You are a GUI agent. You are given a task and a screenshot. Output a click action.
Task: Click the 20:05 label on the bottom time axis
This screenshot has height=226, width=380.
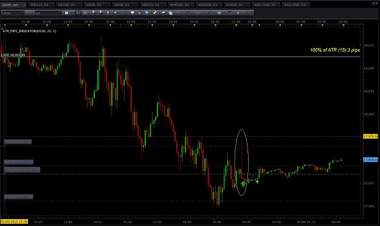coord(217,222)
